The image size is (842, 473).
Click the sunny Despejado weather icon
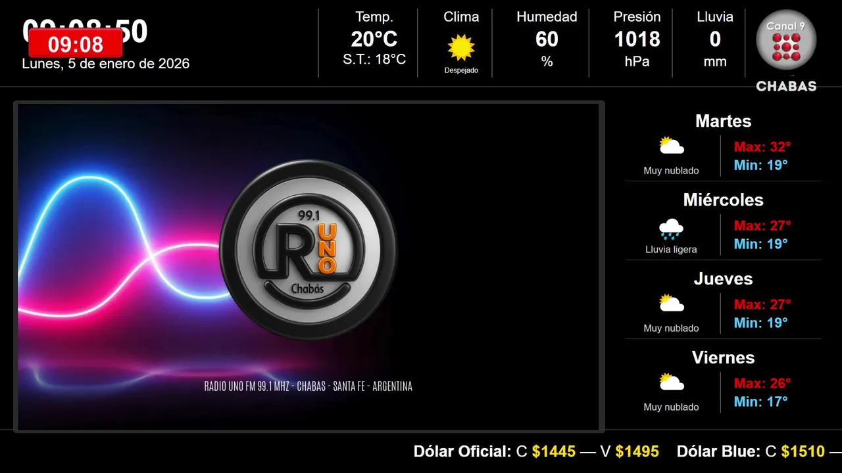(x=461, y=47)
